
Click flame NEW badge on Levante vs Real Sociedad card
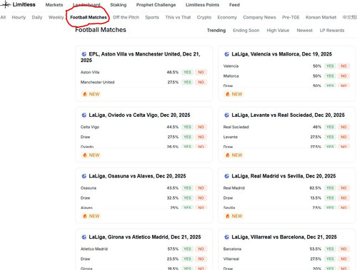click(233, 155)
